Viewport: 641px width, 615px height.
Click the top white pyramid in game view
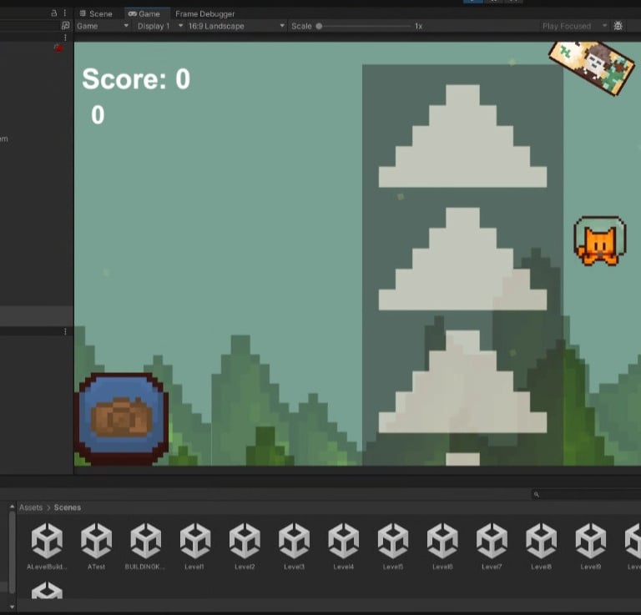pos(462,136)
